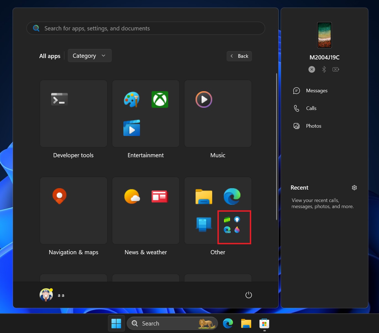Click the Weather icon in News & weather
The image size is (379, 333).
pyautogui.click(x=132, y=196)
